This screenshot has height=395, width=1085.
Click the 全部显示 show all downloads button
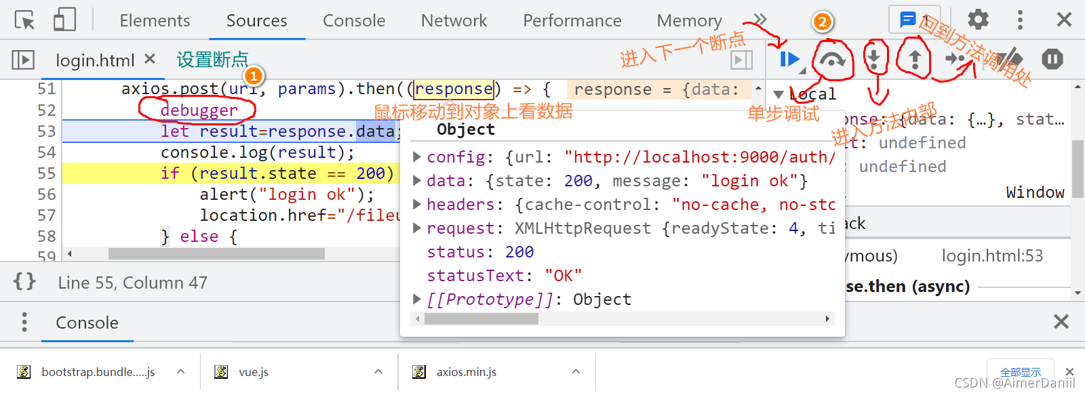(1021, 372)
